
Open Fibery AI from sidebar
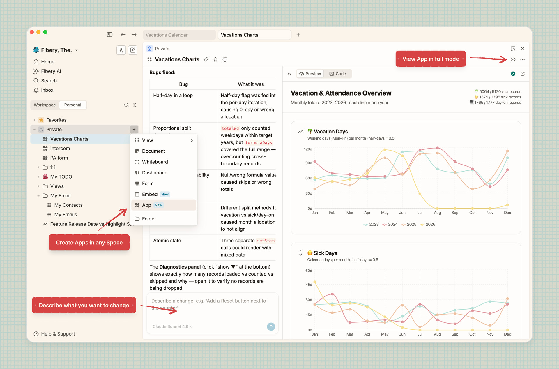[51, 71]
